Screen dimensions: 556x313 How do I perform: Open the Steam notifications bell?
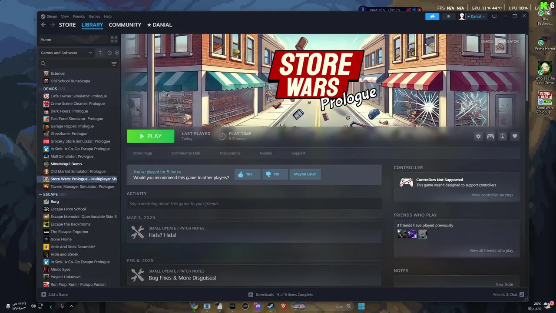point(449,17)
